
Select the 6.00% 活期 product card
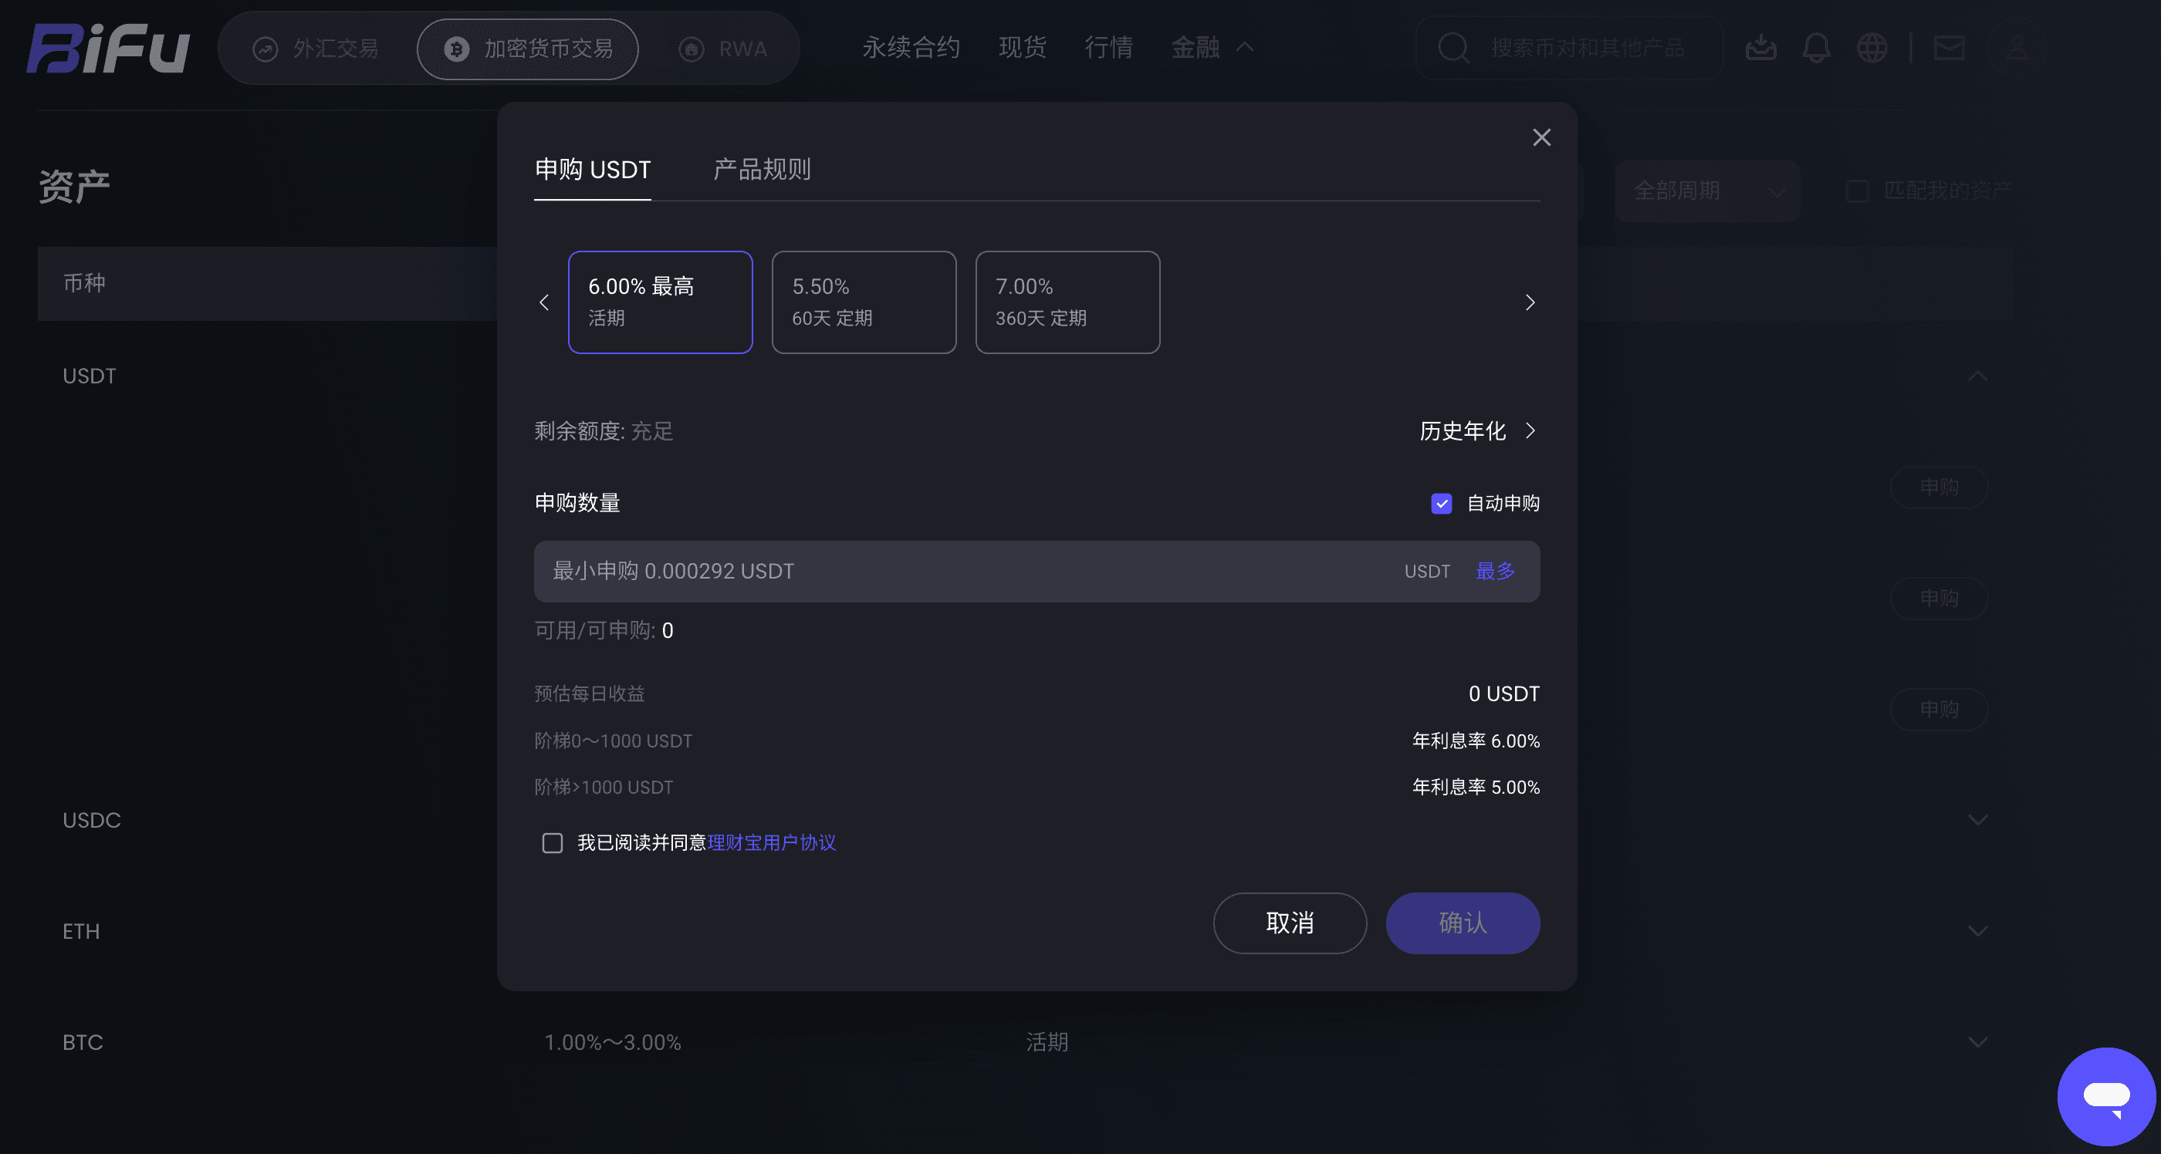[660, 302]
